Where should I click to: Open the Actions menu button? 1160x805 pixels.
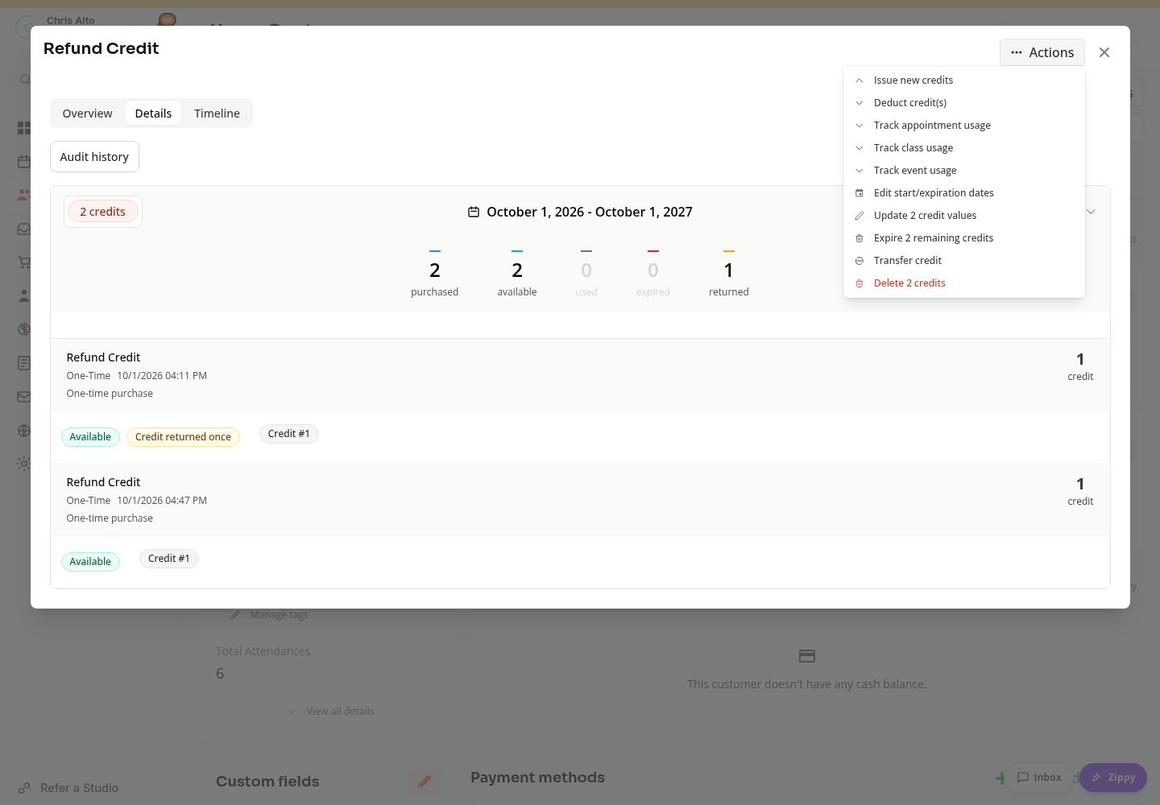coord(1042,52)
